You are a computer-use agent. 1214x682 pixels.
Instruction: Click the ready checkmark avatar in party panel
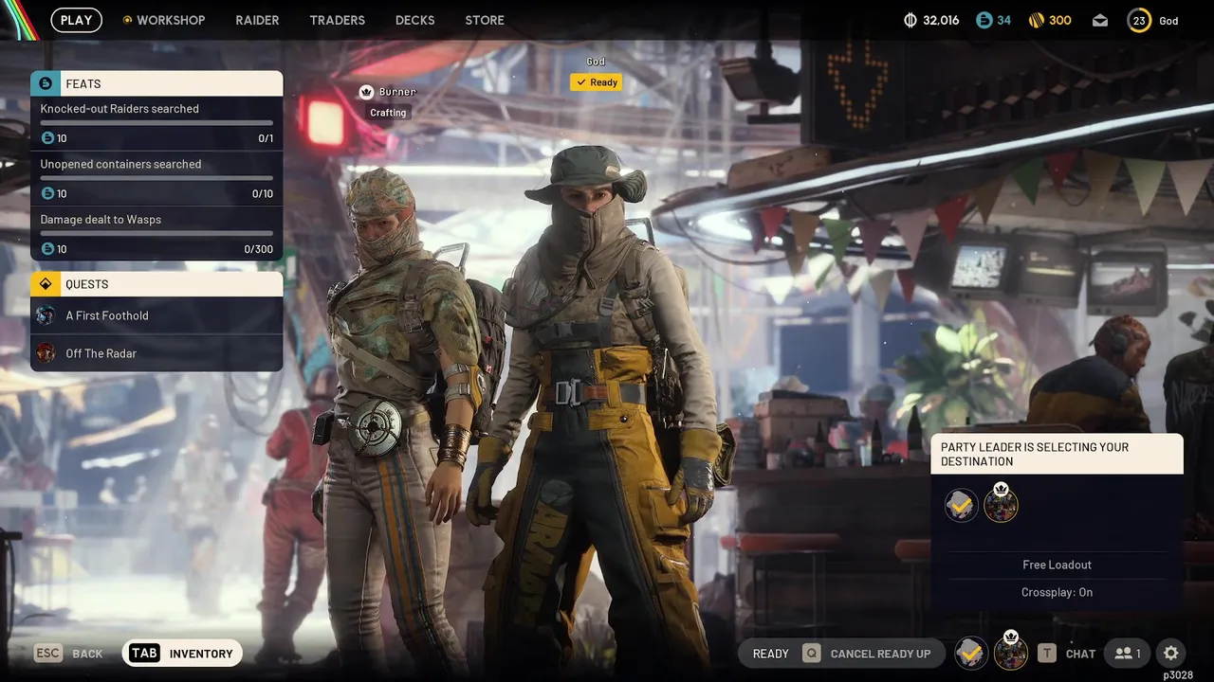[x=962, y=505]
